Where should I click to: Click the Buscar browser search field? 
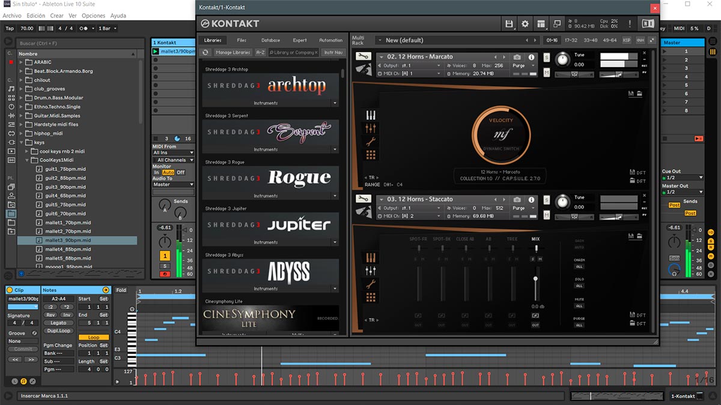coord(81,43)
